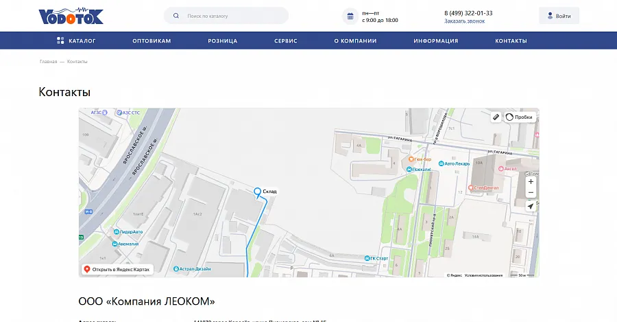
Task: Click ООО «Компания ЛЕОКОМ» heading
Action: pos(147,301)
